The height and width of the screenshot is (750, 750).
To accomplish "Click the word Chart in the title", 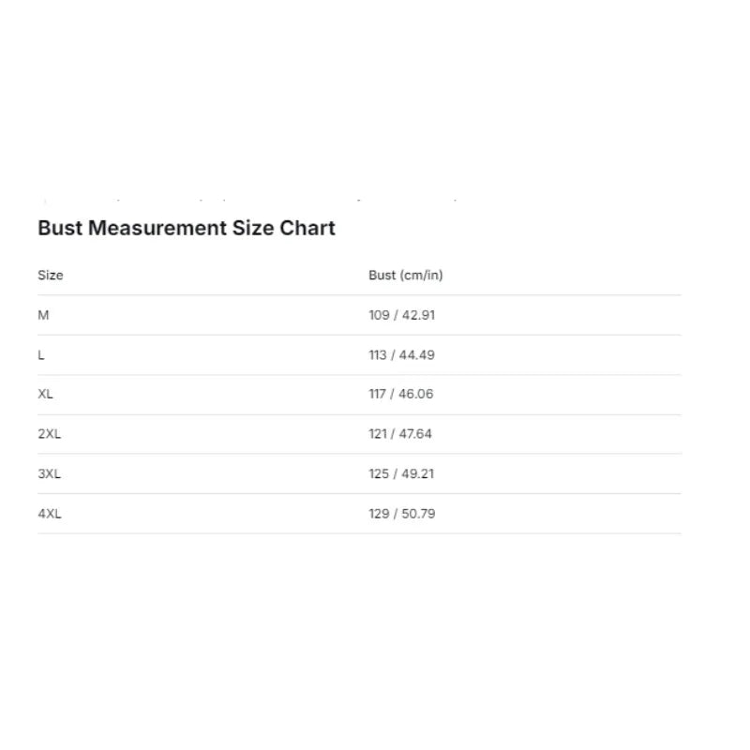I will [307, 228].
